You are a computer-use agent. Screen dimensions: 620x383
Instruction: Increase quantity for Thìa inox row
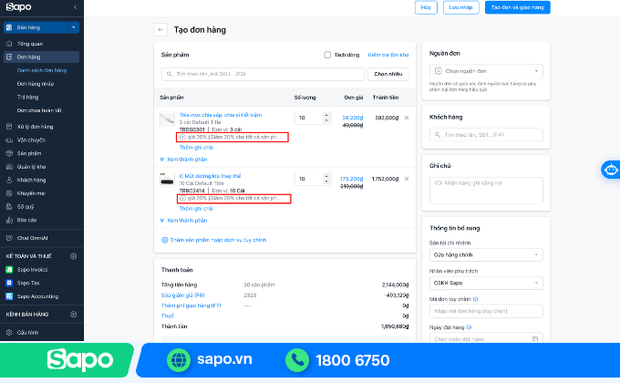click(x=326, y=115)
